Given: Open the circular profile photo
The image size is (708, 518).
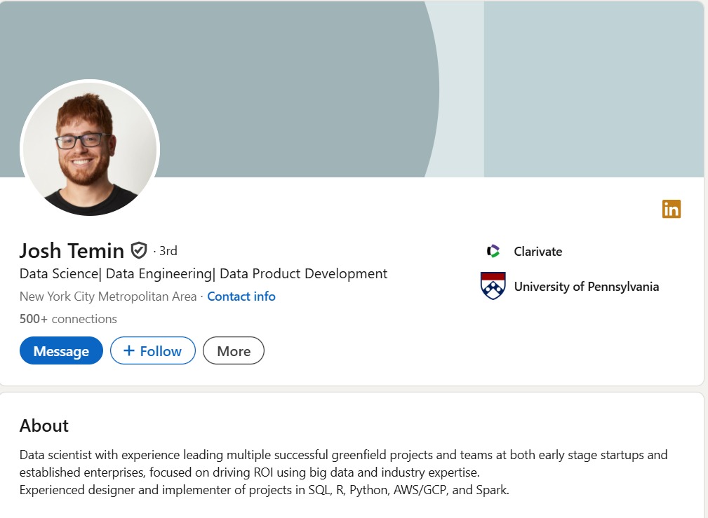Looking at the screenshot, I should click(x=90, y=149).
